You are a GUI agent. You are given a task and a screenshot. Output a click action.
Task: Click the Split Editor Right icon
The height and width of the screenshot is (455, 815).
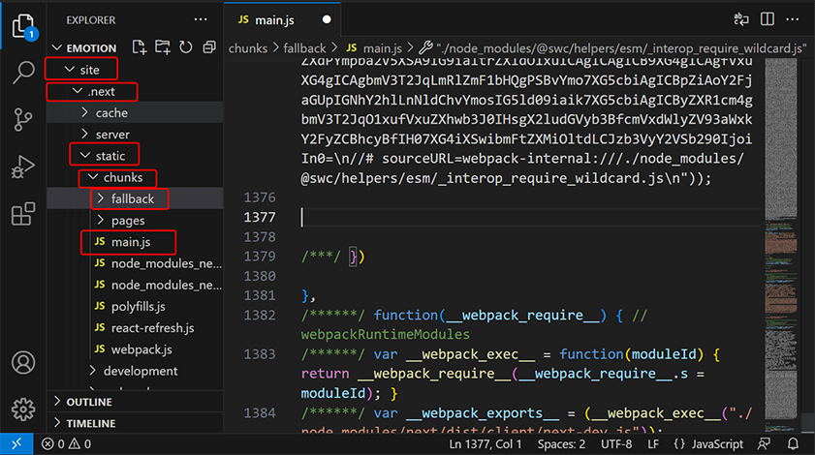[x=768, y=19]
